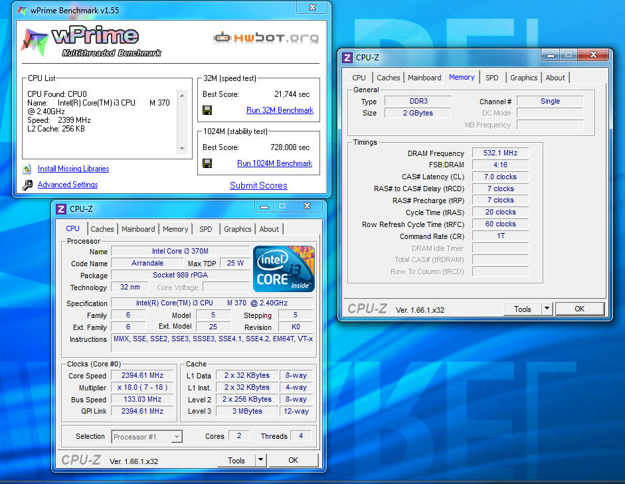Viewport: 625px width, 484px height.
Task: Open SPD tab in lower CPU-Z window
Action: tap(206, 229)
